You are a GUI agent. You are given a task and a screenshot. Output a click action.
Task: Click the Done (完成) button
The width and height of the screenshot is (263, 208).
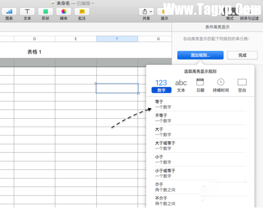click(x=242, y=55)
